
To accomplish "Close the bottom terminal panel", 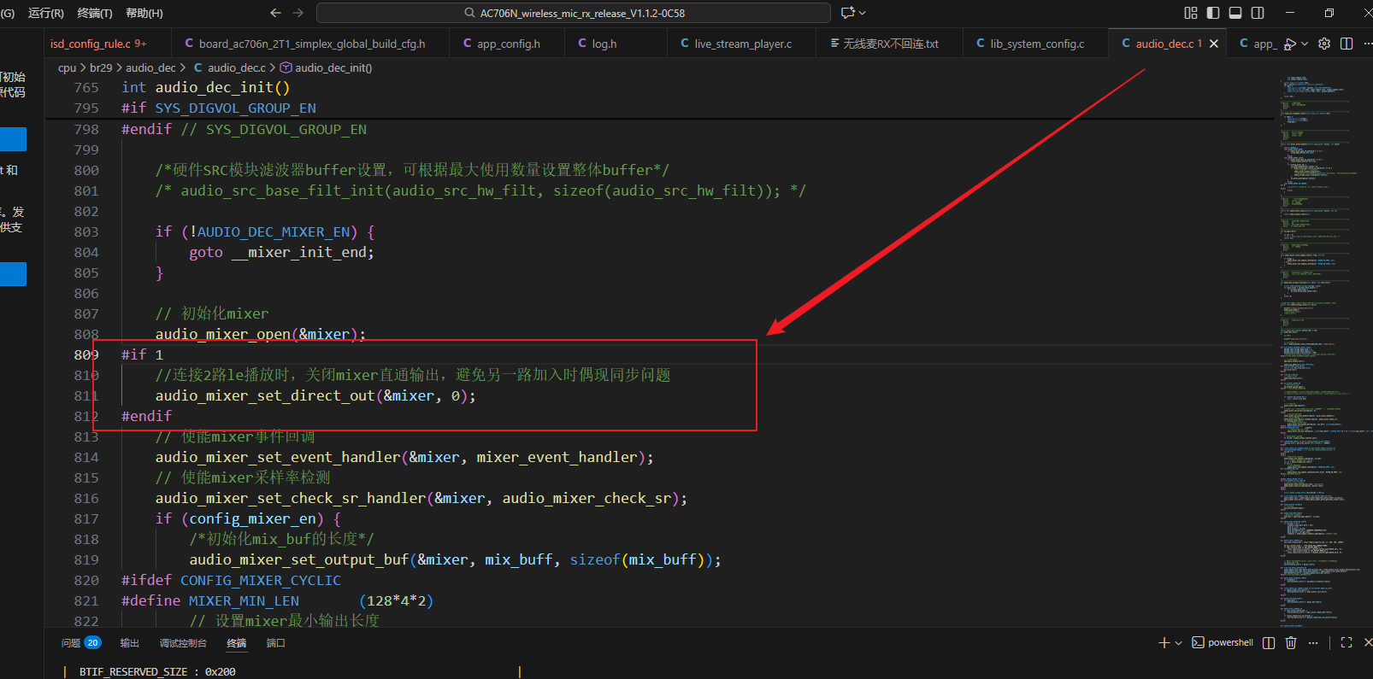I will click(1368, 642).
